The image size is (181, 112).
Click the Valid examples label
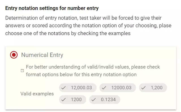click(x=37, y=94)
